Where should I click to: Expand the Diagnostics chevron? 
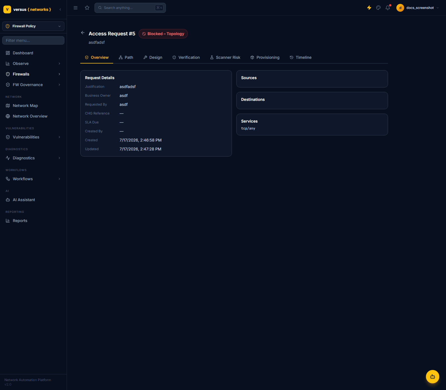[59, 158]
